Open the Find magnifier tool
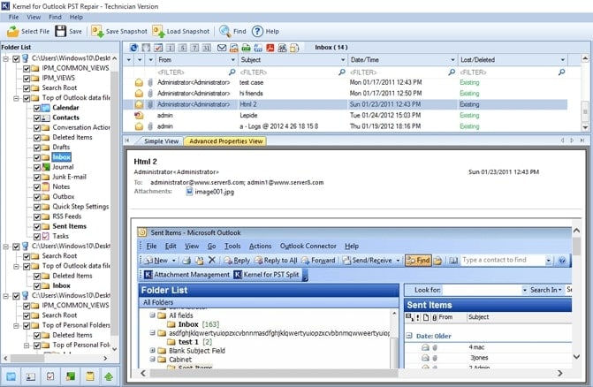 tap(232, 32)
